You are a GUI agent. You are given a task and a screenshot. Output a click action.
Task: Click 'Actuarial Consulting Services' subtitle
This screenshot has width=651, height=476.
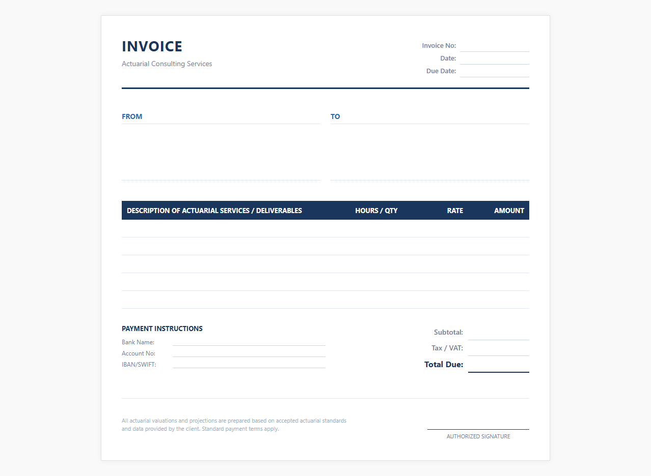click(167, 64)
